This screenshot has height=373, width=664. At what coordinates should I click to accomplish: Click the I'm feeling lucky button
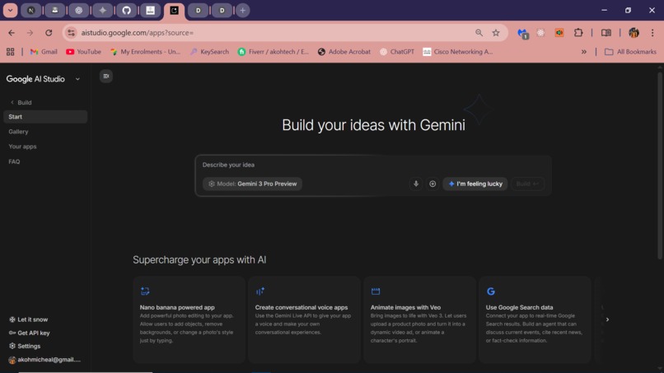point(475,184)
